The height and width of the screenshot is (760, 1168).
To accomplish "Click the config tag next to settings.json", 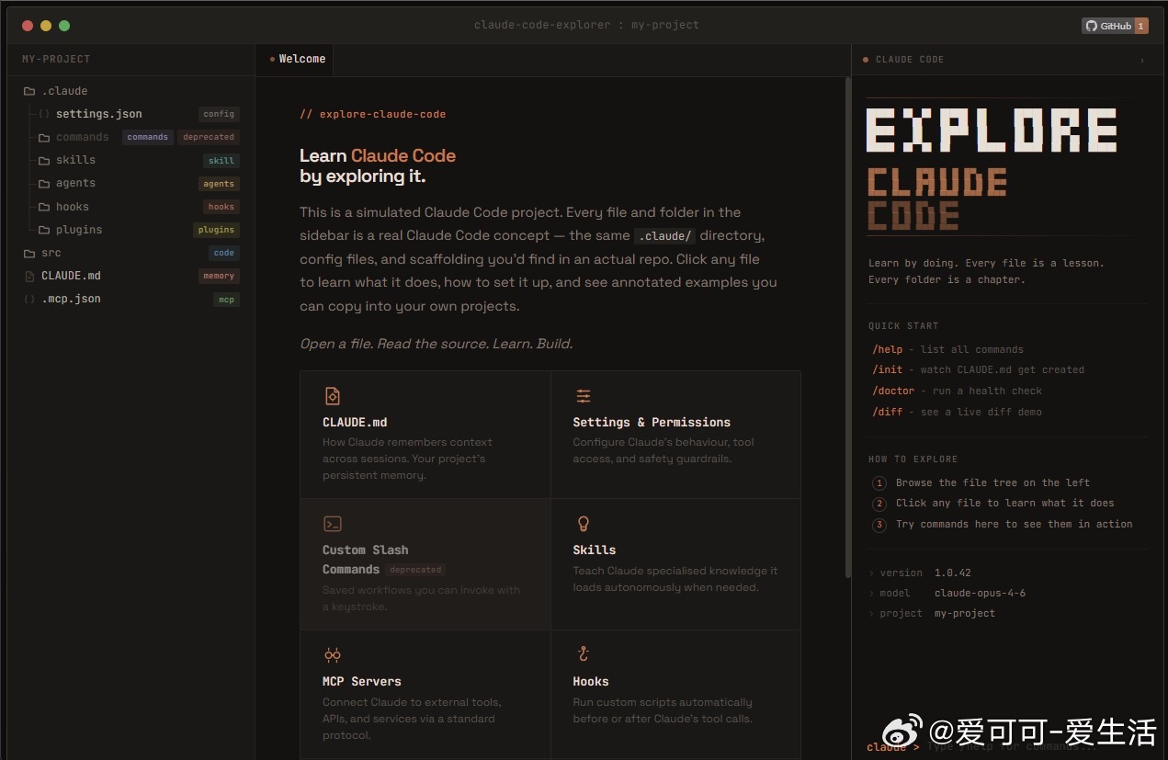I will point(219,114).
